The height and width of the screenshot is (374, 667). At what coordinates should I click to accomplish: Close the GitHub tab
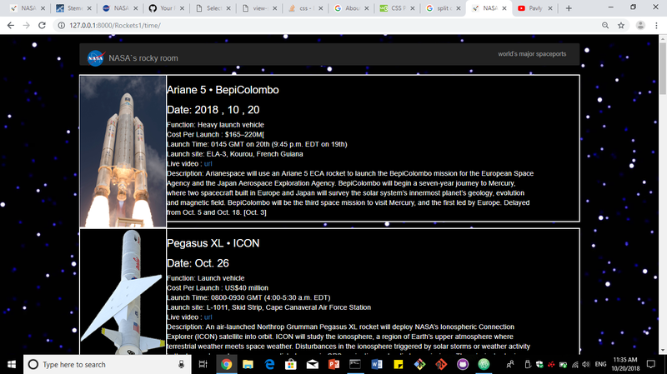click(182, 8)
